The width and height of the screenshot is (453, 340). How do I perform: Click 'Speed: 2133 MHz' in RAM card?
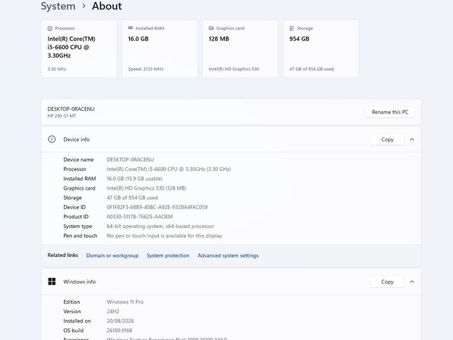click(146, 69)
